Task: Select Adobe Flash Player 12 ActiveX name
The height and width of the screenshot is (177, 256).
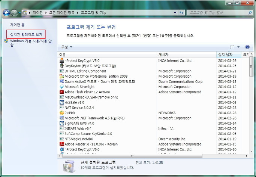Action: (87, 92)
